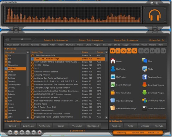Click station list scroll down arrow
The width and height of the screenshot is (172, 137).
[x=106, y=118]
